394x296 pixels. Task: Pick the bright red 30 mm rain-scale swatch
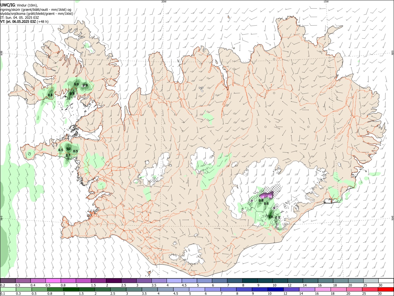coord(386,289)
